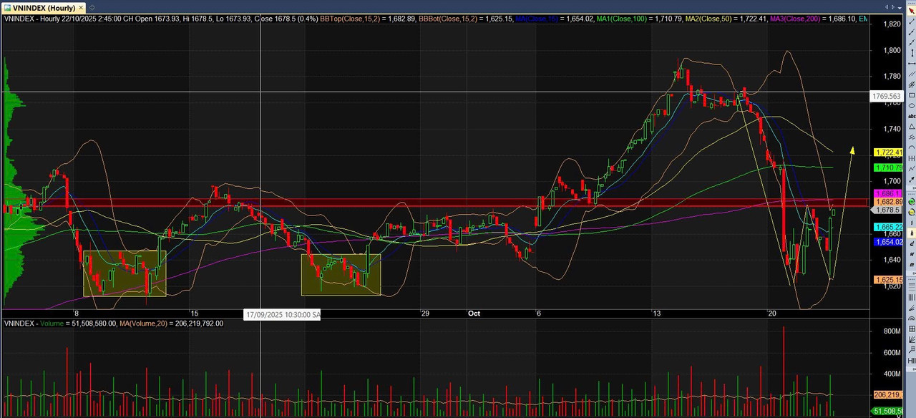Click the 17/09/2025 10:30:00 date label
This screenshot has width=916, height=418.
tap(283, 314)
